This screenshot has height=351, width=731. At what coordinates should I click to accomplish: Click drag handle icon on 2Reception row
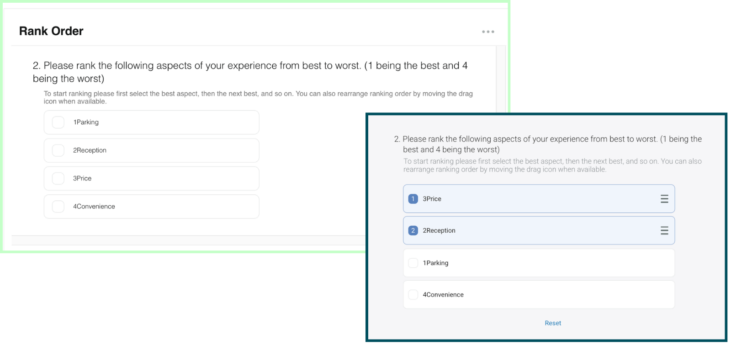[x=664, y=231]
